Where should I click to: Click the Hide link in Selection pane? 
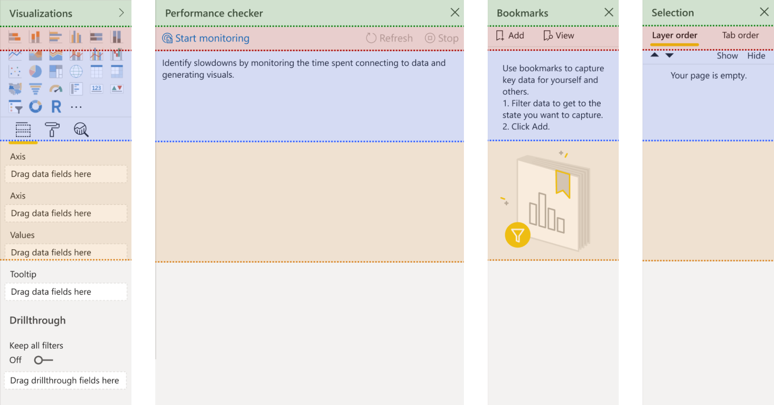(756, 56)
